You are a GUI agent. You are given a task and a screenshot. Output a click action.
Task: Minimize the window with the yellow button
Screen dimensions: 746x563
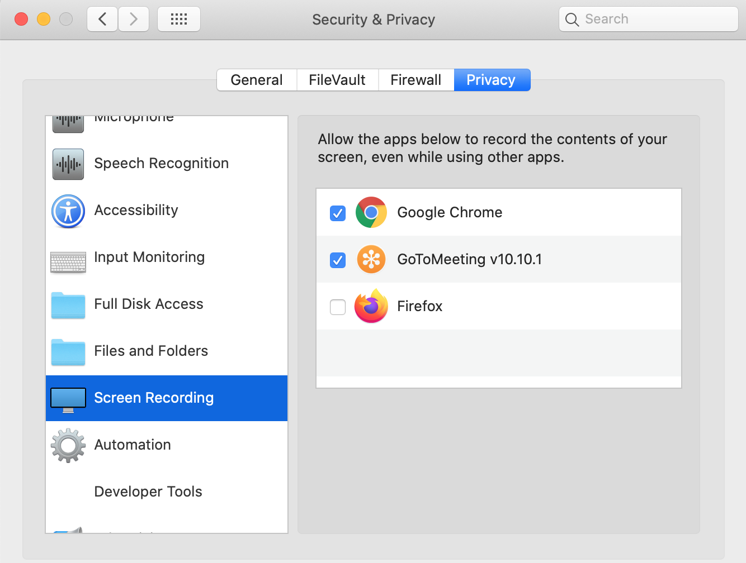pos(44,20)
